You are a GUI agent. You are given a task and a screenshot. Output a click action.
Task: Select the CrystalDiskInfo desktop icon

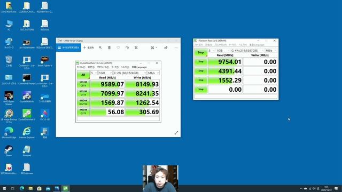(27, 97)
